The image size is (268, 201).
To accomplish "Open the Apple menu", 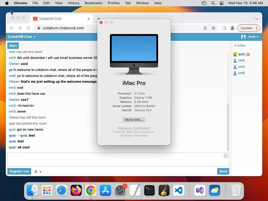I will tap(7, 3).
